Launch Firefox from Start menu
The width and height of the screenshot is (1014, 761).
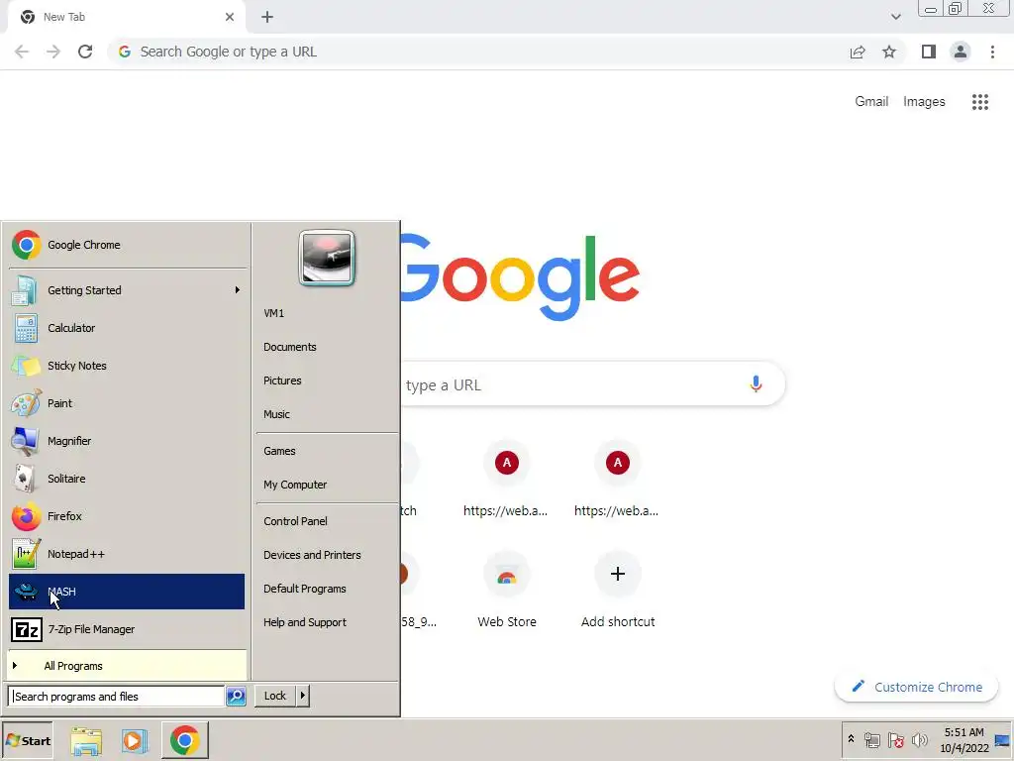coord(127,515)
